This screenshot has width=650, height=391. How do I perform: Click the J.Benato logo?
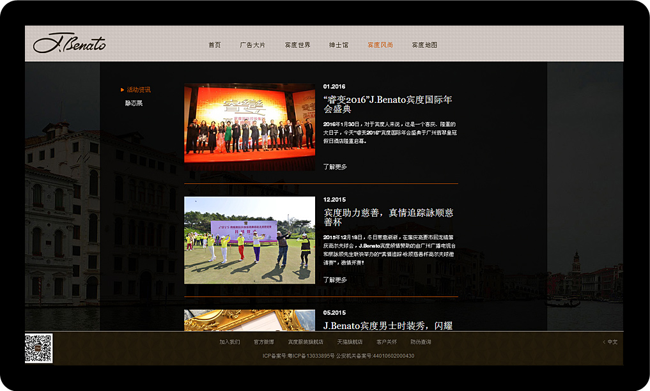point(70,43)
